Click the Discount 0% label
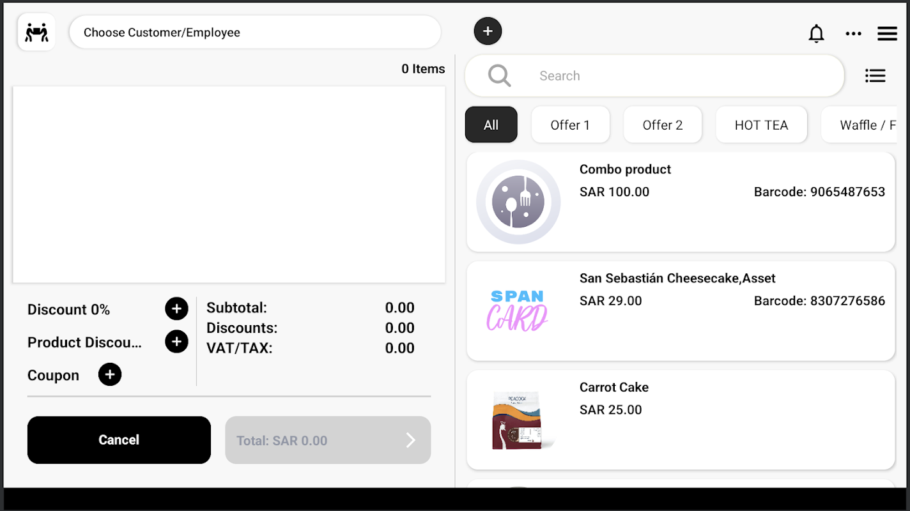 point(68,310)
